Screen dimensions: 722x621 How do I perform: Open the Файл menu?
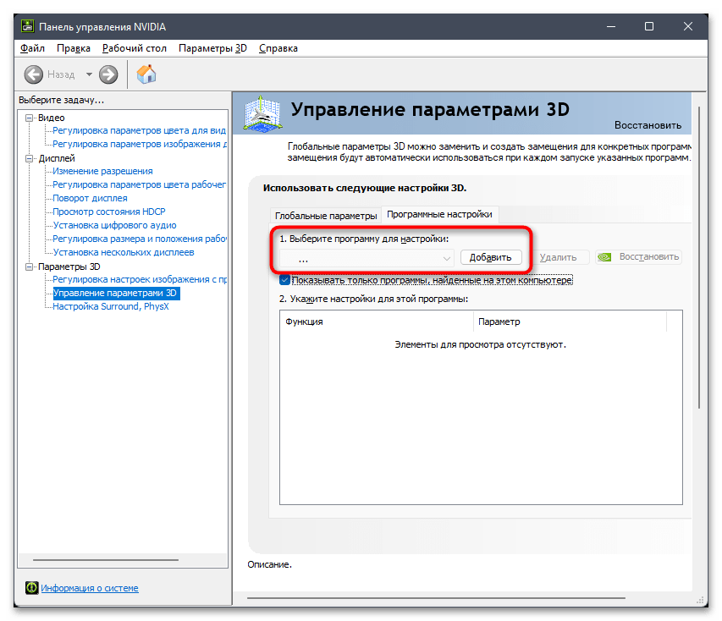32,48
